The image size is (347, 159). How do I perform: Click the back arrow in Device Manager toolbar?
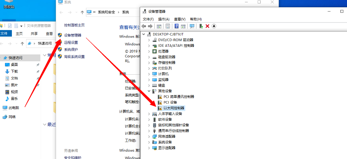coord(144,26)
